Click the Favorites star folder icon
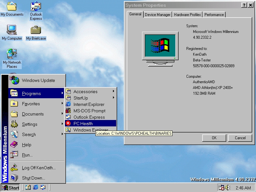The height and width of the screenshot is (192, 256). 14,103
